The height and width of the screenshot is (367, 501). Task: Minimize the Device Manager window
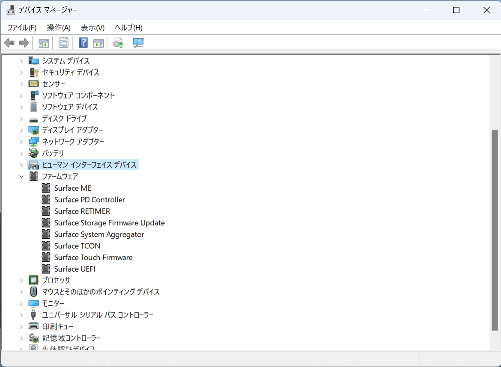click(426, 10)
